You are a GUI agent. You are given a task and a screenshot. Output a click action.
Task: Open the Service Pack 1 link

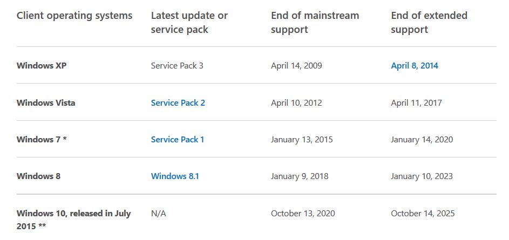pyautogui.click(x=178, y=140)
